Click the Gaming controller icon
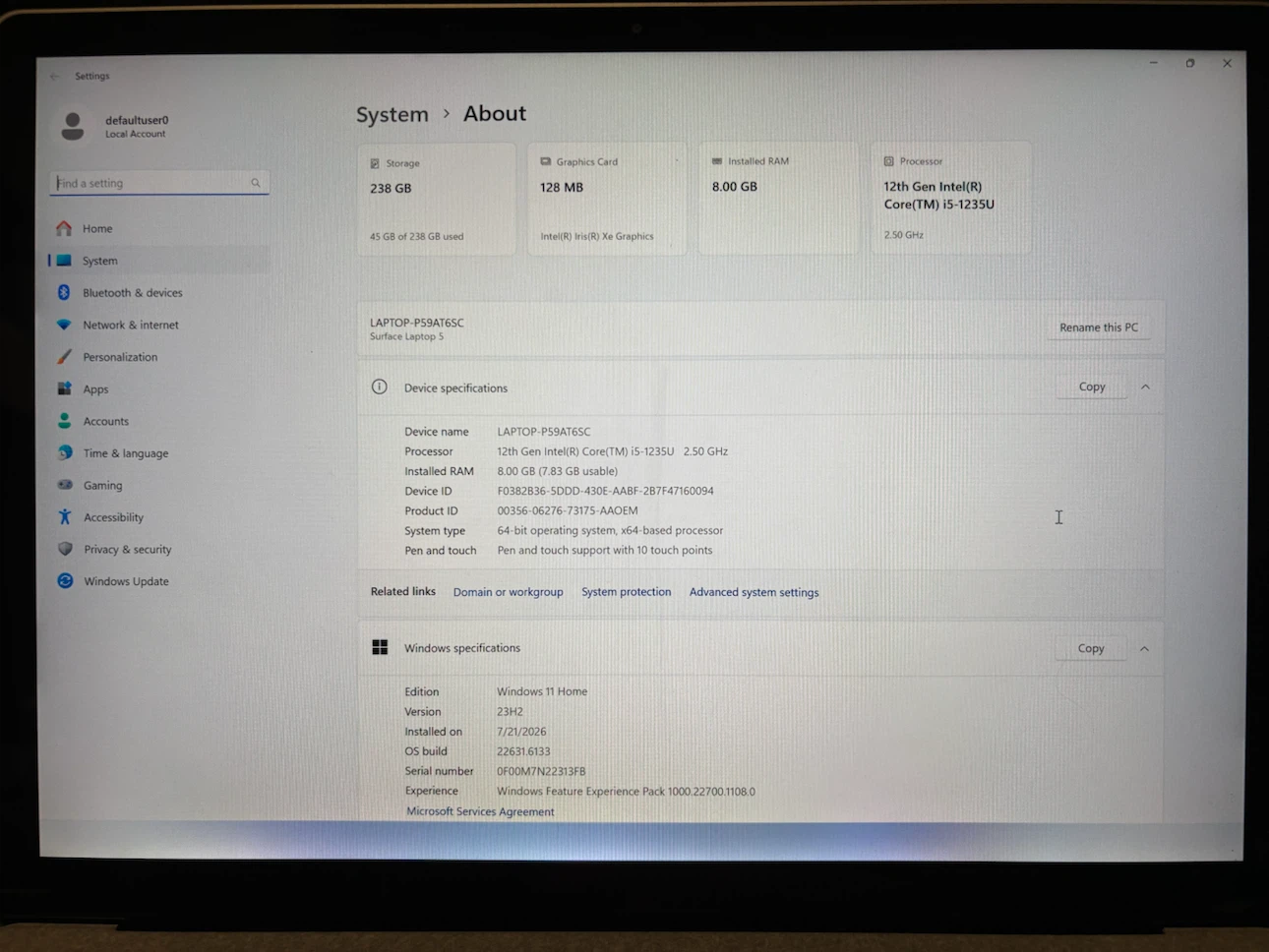The image size is (1269, 952). [65, 485]
